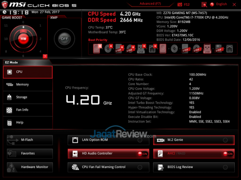Click the red globe language icon
Image resolution: width=241 pixels, height=180 pixels.
(212, 4)
